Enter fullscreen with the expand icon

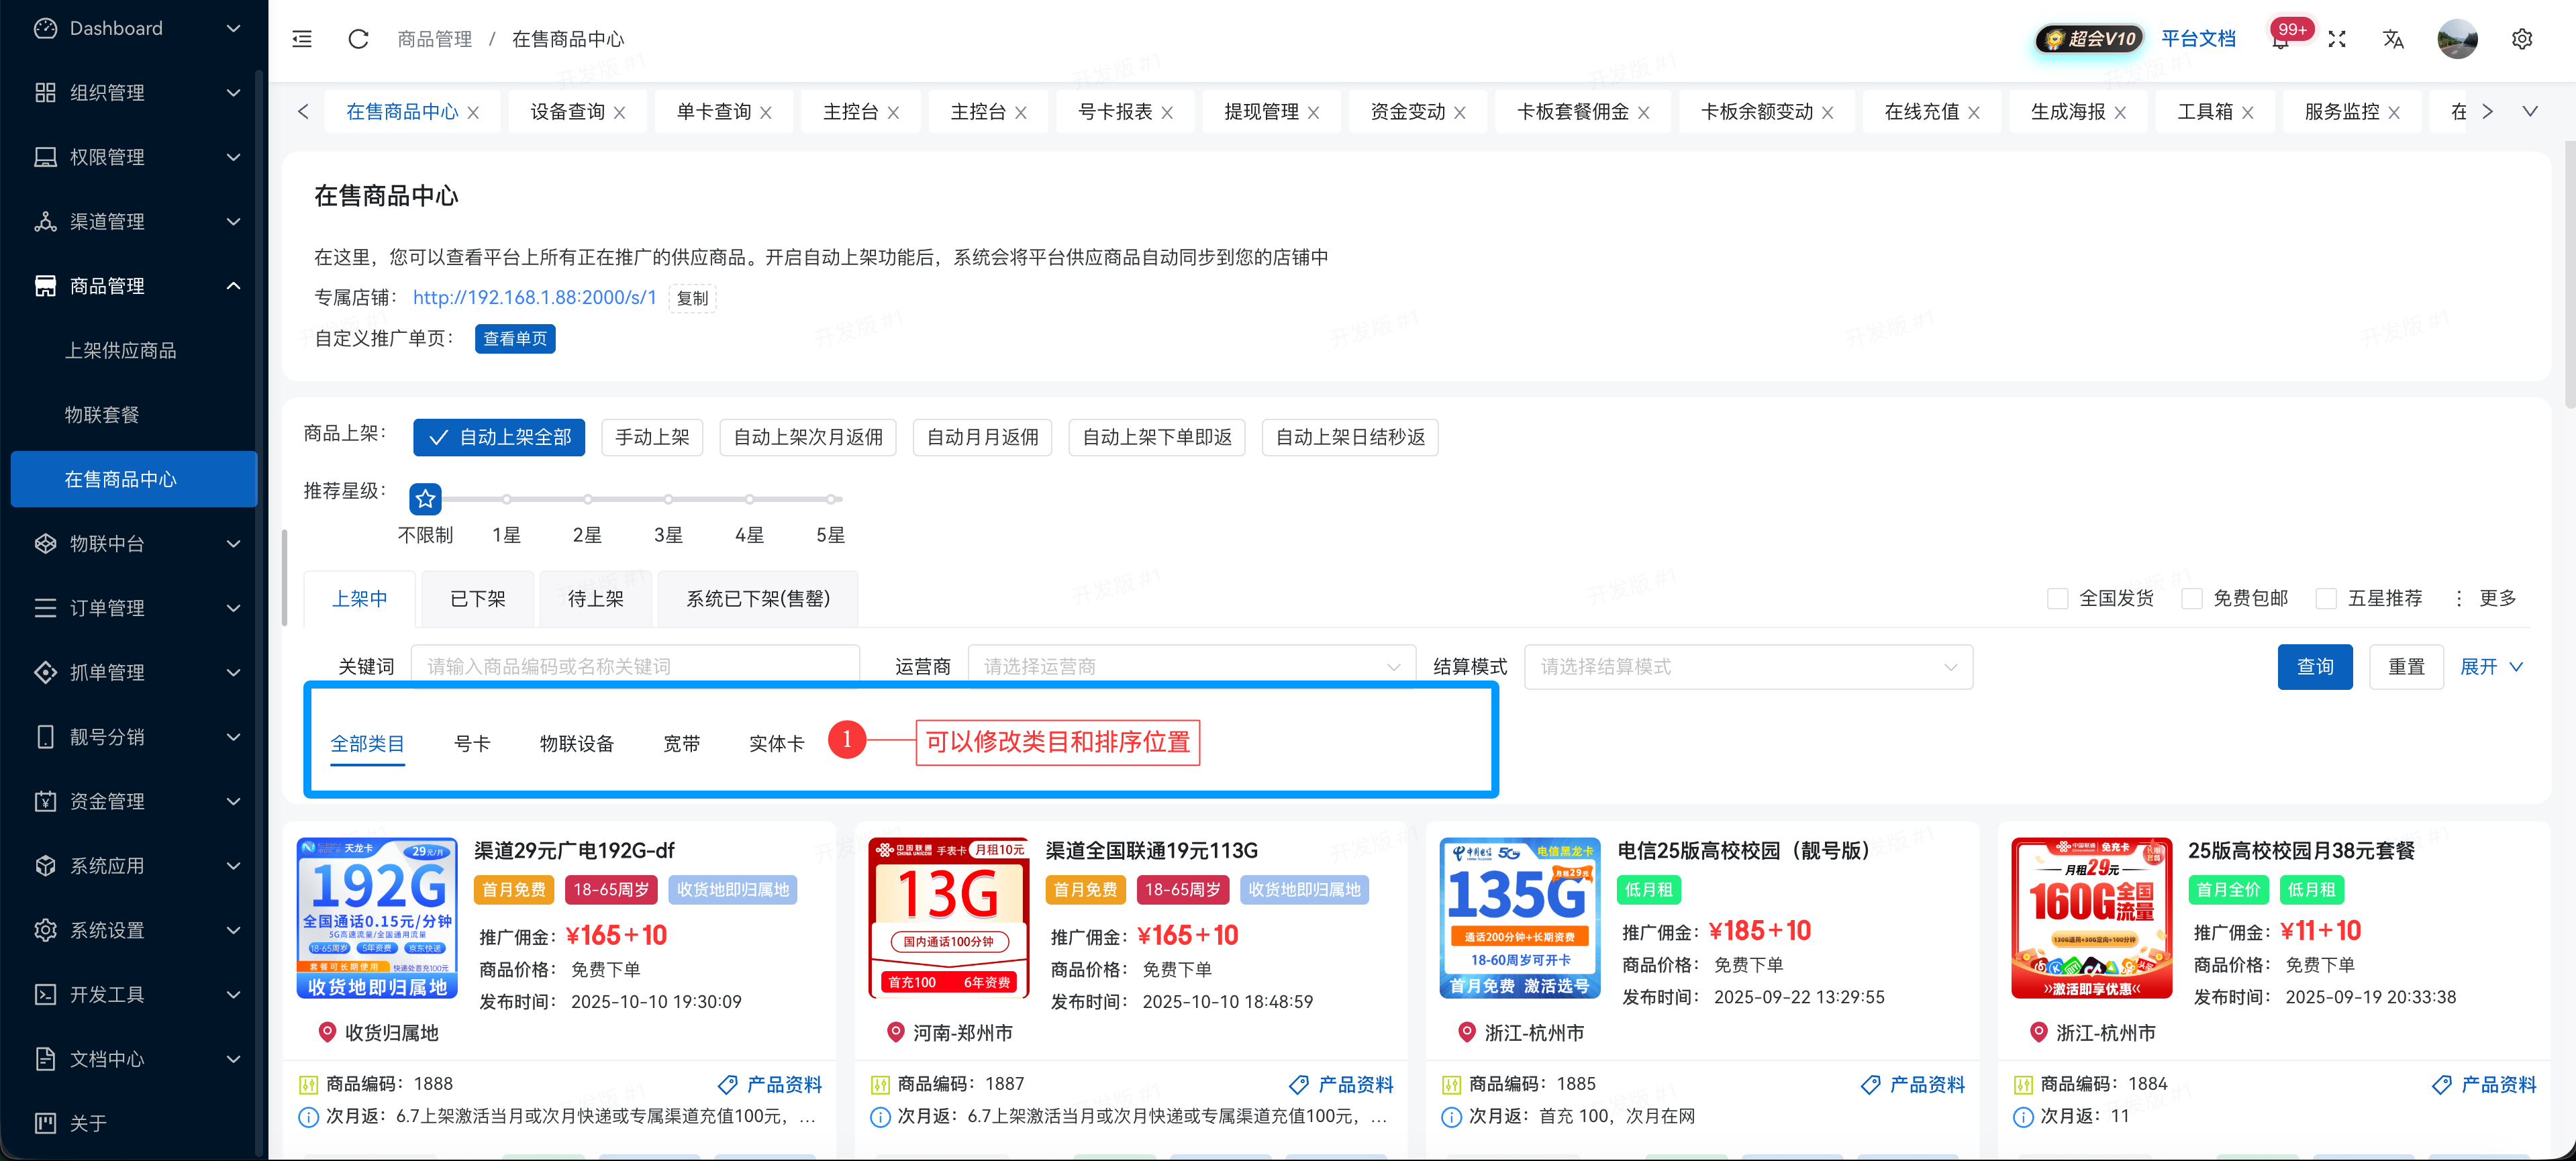(x=2338, y=39)
